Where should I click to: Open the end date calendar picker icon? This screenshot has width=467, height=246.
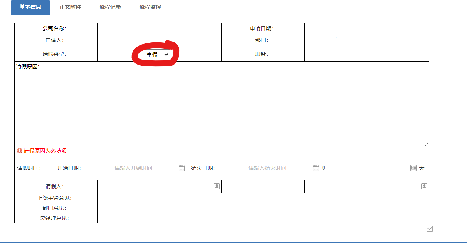point(316,168)
